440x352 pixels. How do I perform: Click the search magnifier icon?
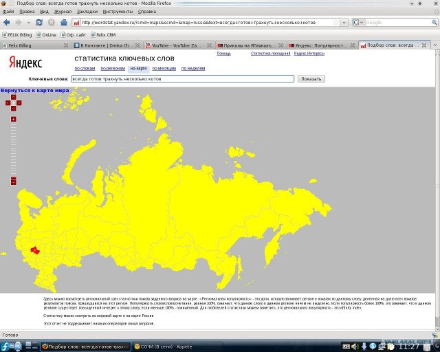[x=434, y=23]
